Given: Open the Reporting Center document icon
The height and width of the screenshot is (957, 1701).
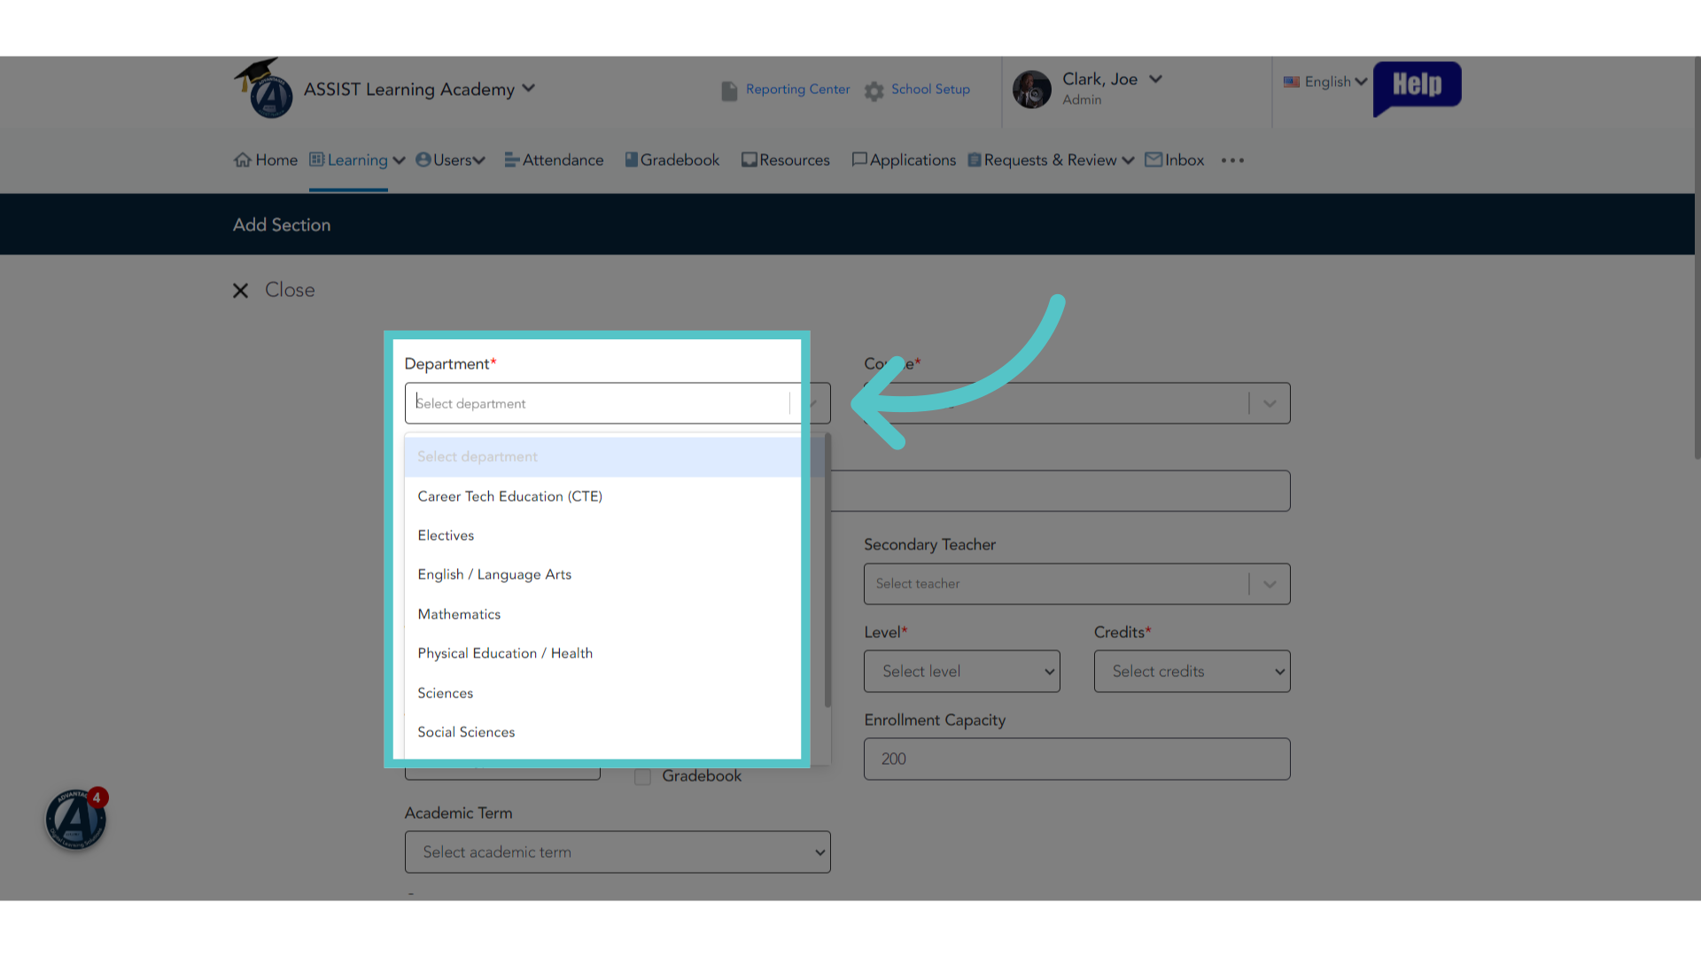Looking at the screenshot, I should pos(729,91).
